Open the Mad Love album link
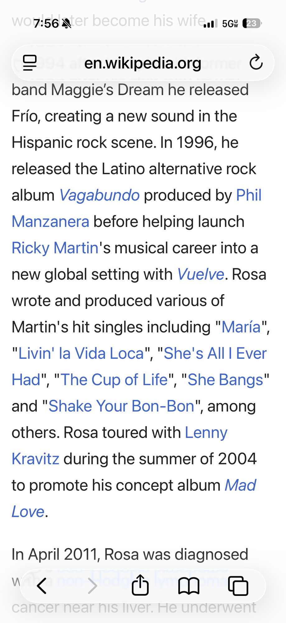 240,485
